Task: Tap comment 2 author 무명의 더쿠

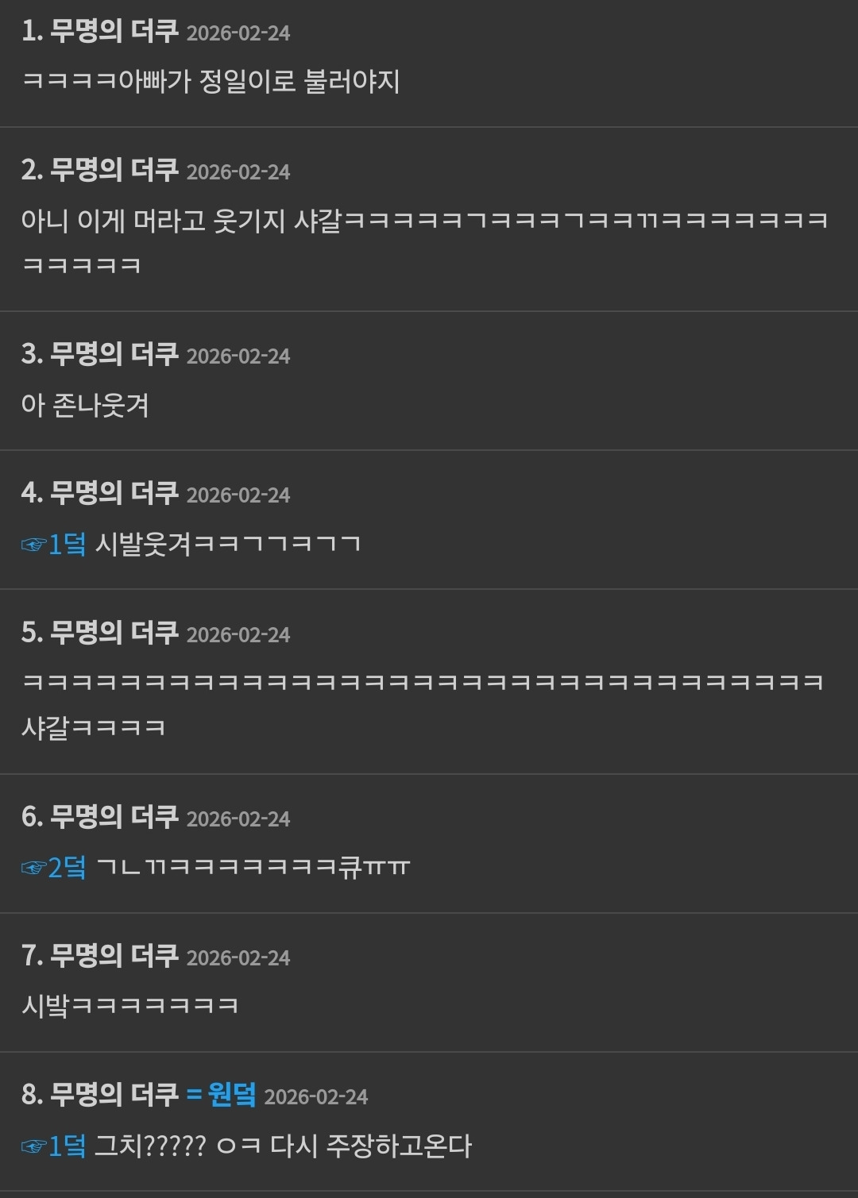Action: tap(114, 170)
